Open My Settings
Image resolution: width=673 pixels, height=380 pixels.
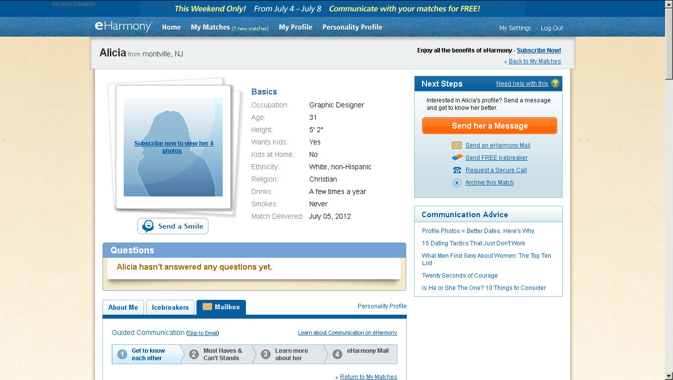(515, 28)
